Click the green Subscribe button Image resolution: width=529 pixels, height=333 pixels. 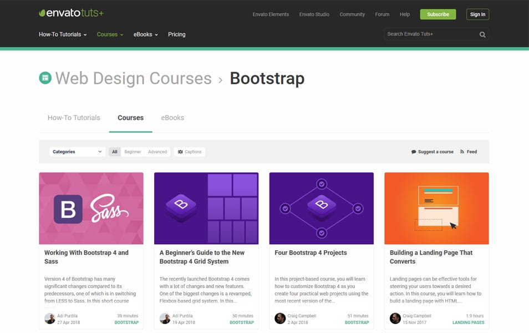[438, 14]
